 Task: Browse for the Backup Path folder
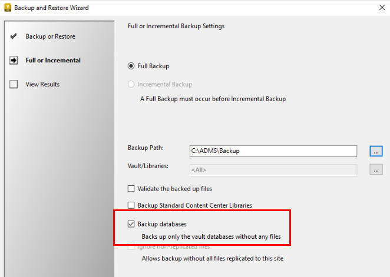coord(376,151)
